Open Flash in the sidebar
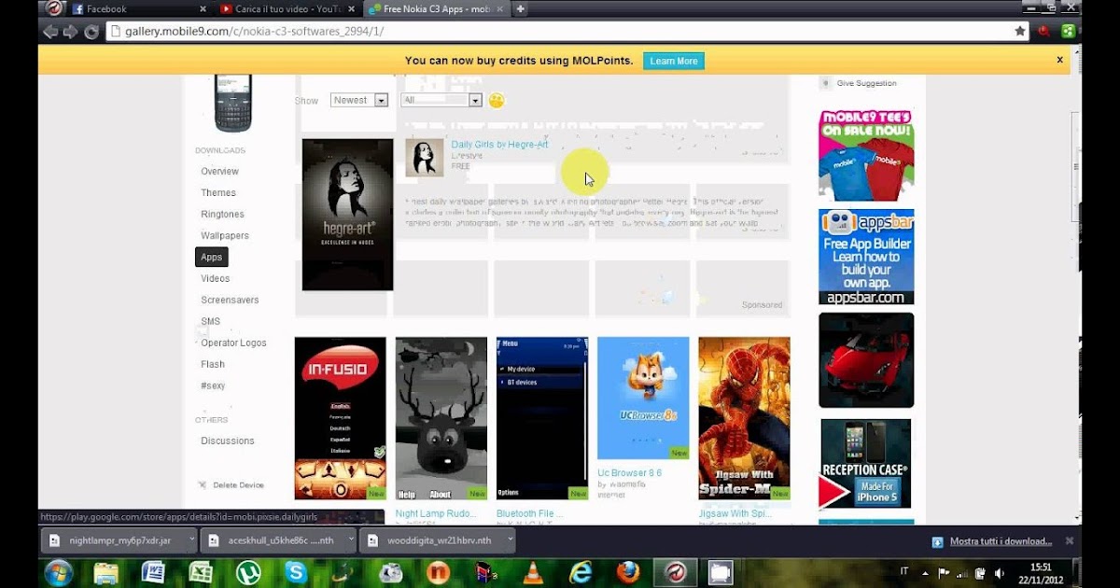This screenshot has height=588, width=1120. pyautogui.click(x=213, y=365)
